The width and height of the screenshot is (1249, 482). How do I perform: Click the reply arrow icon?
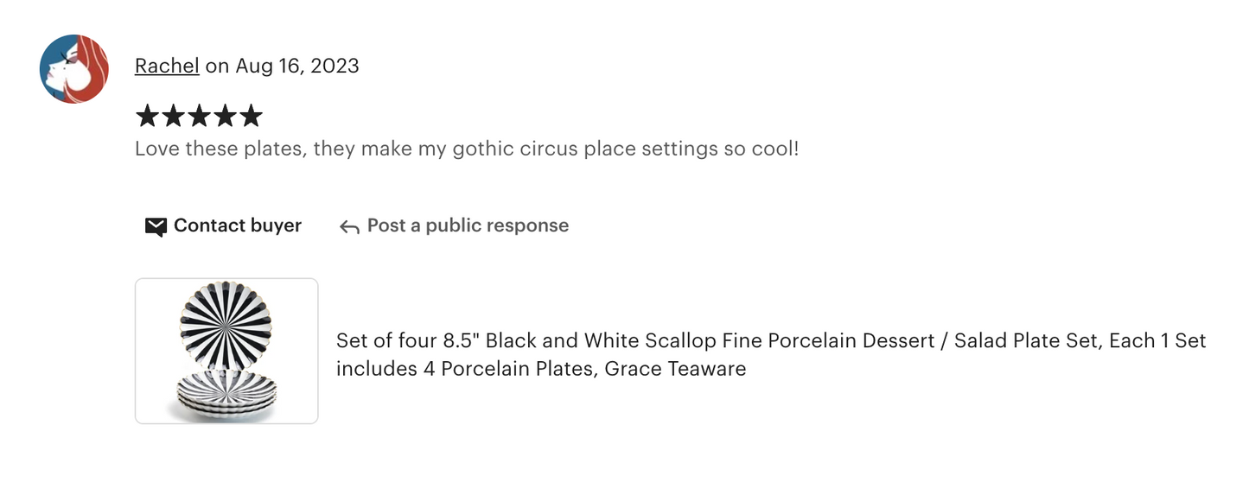coord(349,227)
